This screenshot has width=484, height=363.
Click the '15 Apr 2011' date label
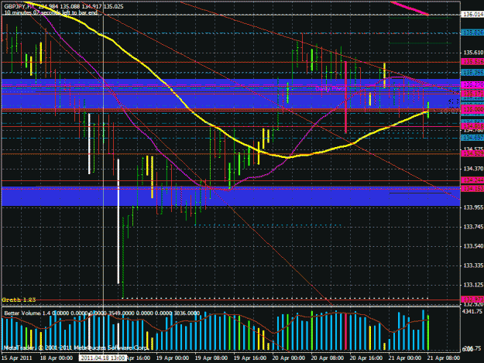coord(17,358)
